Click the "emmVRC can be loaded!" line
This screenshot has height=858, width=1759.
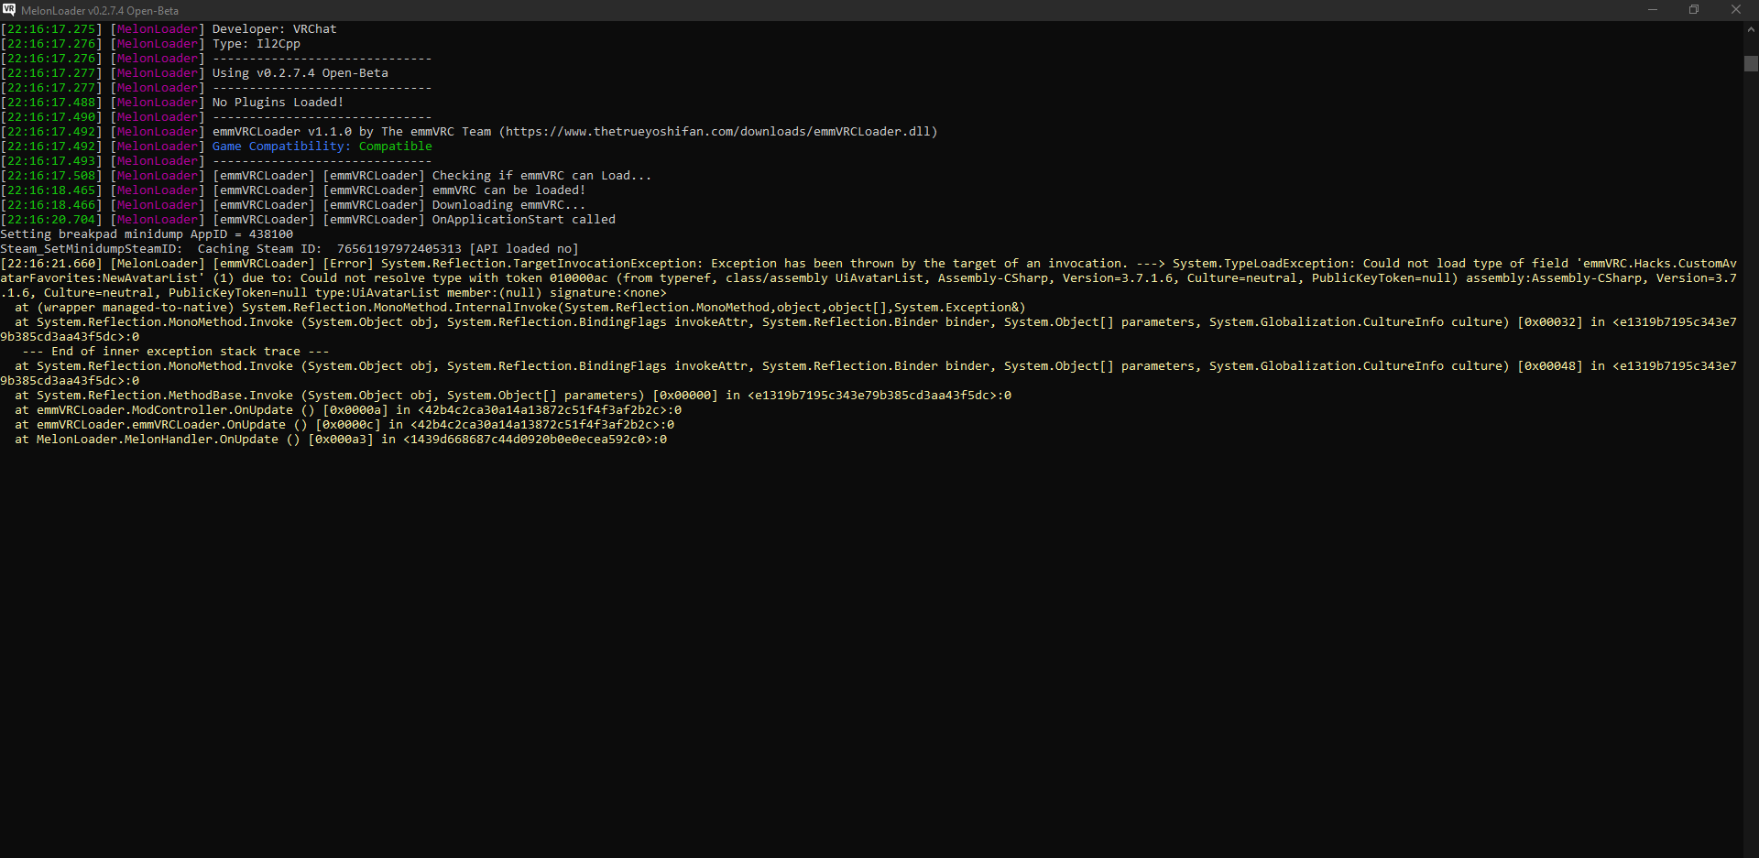(508, 190)
